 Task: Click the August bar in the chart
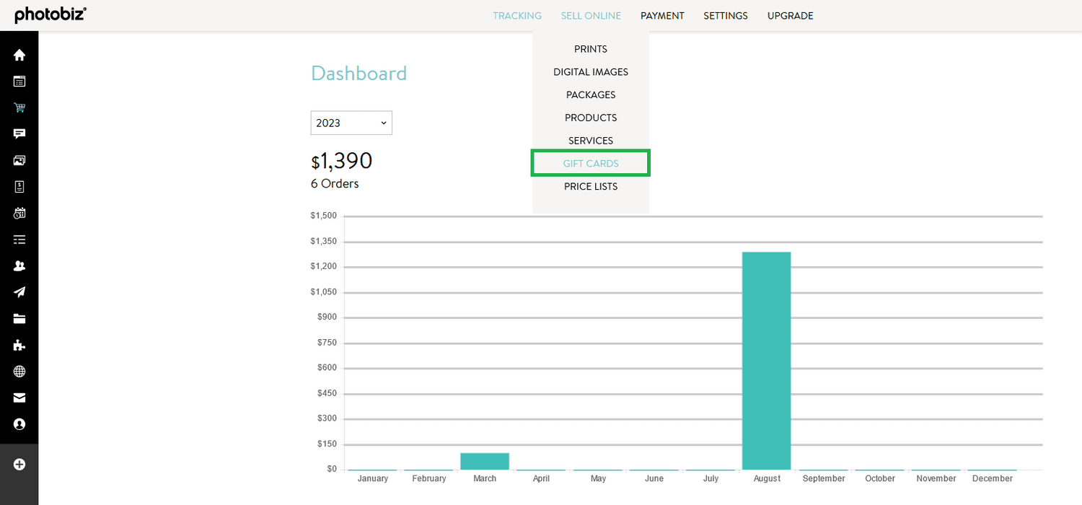766,361
